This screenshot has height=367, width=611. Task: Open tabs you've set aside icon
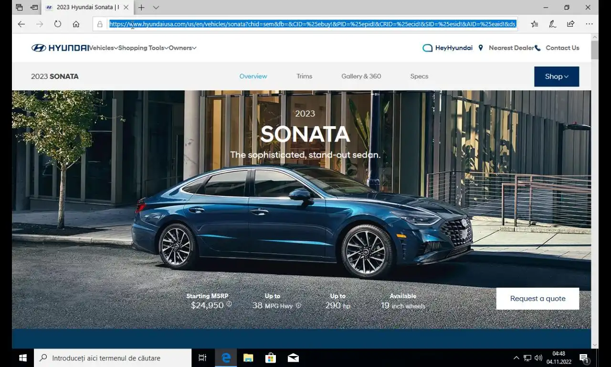[19, 7]
